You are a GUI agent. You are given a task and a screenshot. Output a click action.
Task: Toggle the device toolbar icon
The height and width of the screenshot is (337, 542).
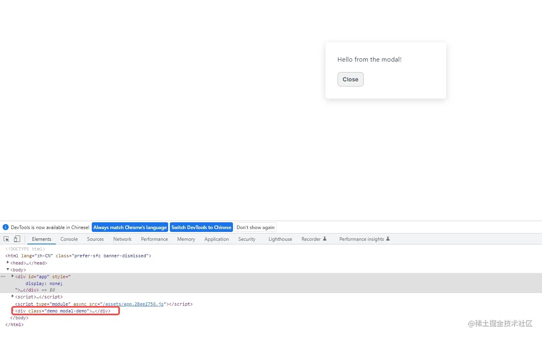pyautogui.click(x=17, y=239)
